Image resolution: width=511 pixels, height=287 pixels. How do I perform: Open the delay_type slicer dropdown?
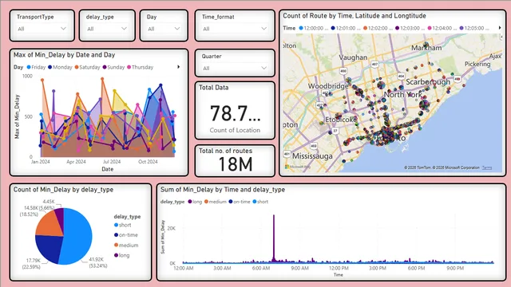tap(107, 29)
